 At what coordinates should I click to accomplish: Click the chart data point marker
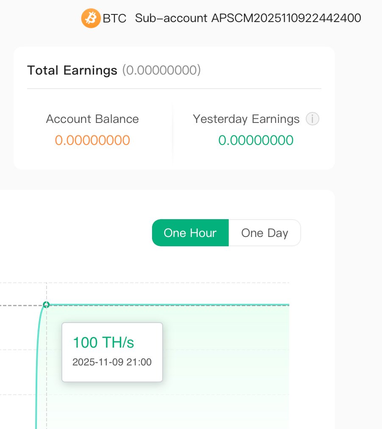[x=46, y=304]
